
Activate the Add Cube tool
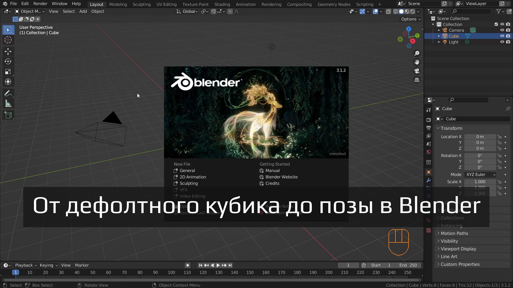pyautogui.click(x=8, y=115)
